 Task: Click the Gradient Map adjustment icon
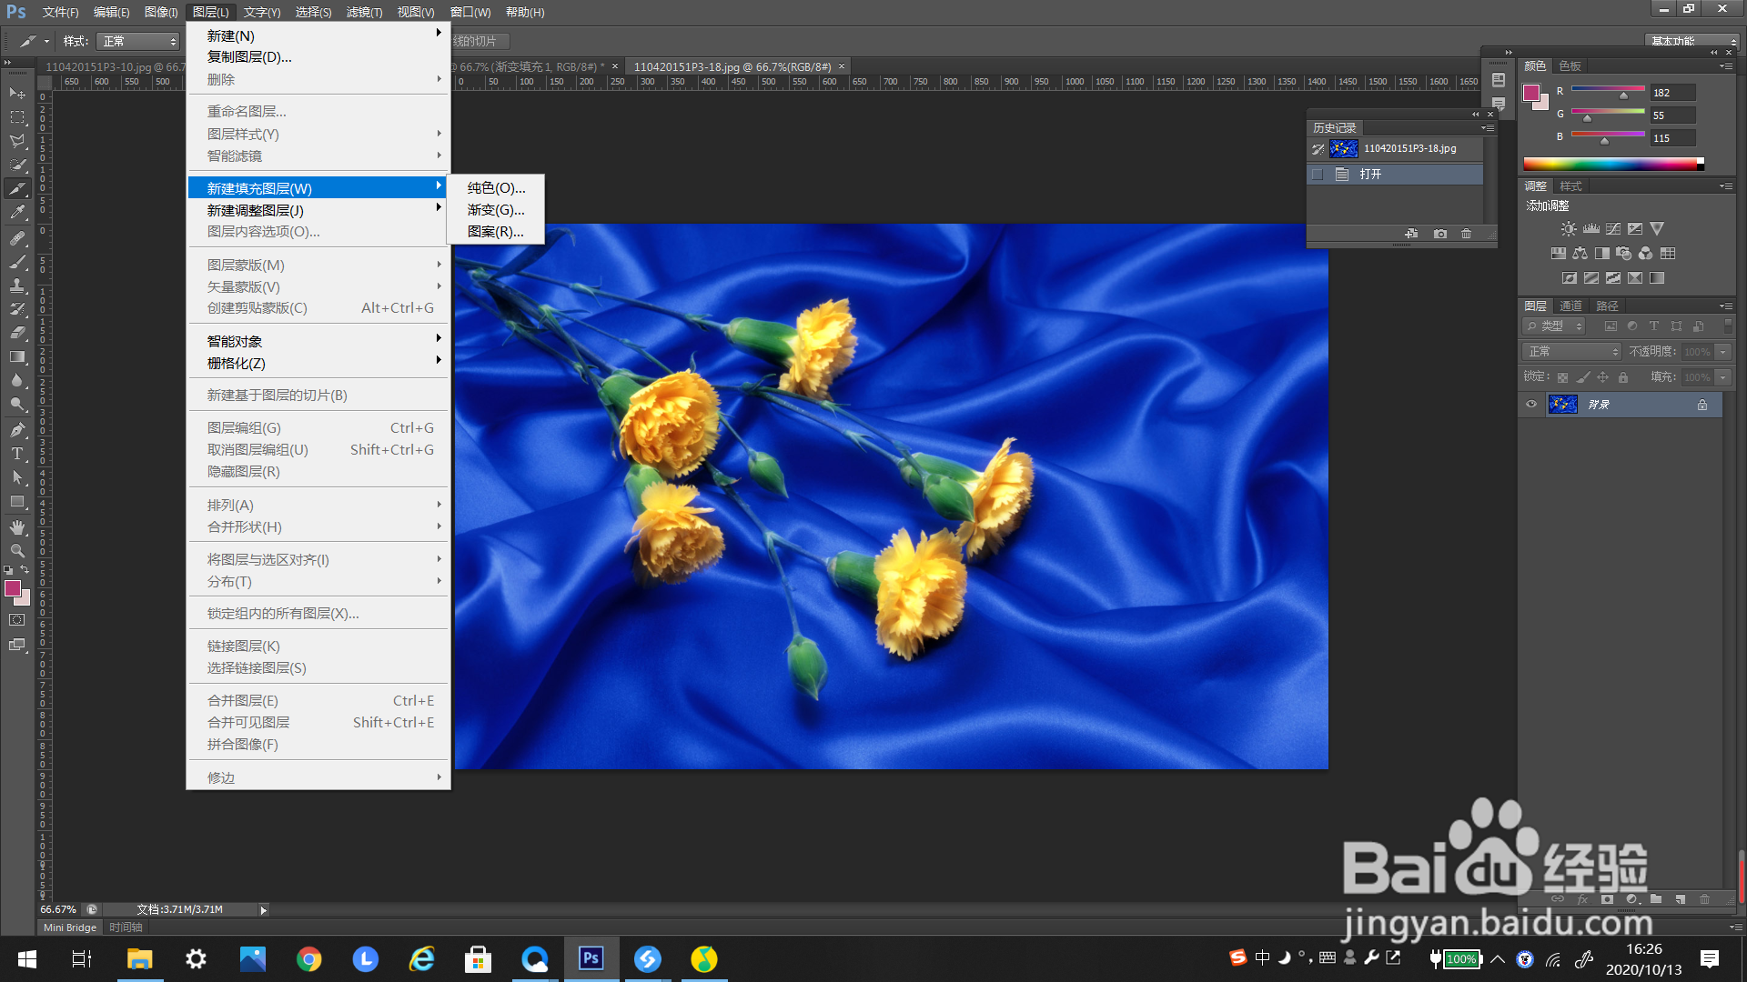tap(1657, 278)
